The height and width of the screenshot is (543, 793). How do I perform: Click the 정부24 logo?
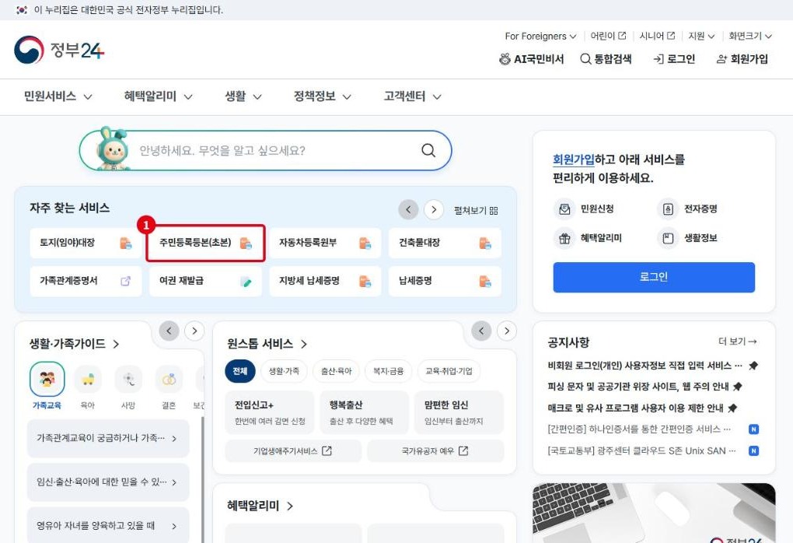pos(59,50)
